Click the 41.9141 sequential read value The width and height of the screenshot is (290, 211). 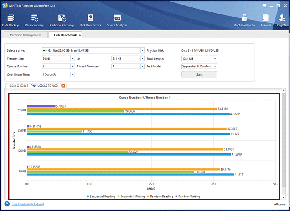pyautogui.click(x=239, y=175)
